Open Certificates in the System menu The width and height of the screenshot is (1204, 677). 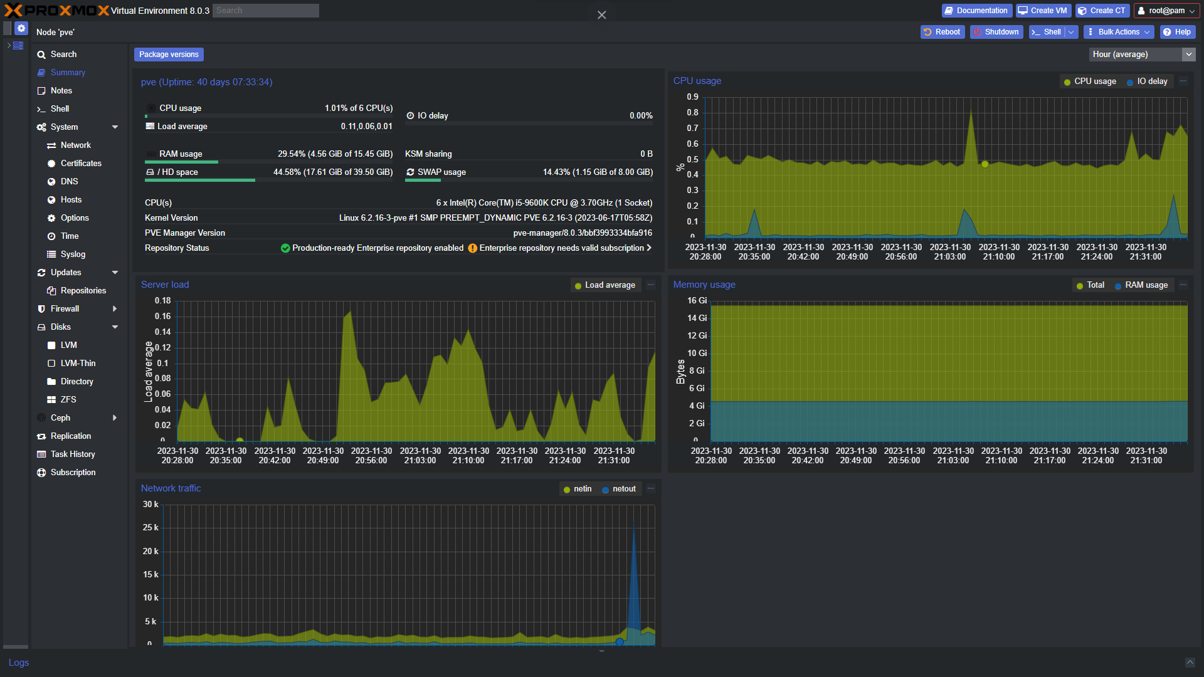(80, 164)
